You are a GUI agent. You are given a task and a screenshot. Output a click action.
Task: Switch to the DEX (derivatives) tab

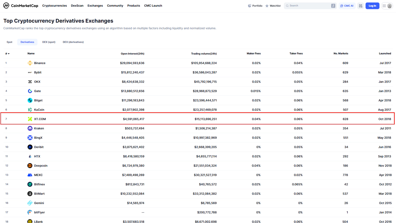tap(73, 42)
